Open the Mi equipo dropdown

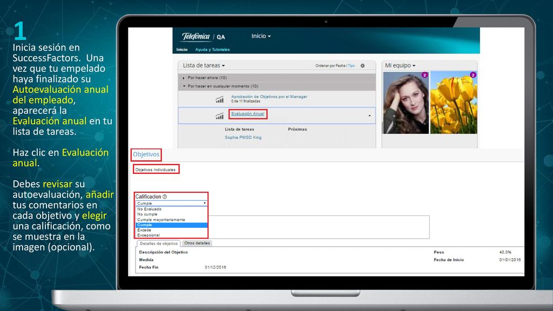click(x=400, y=65)
